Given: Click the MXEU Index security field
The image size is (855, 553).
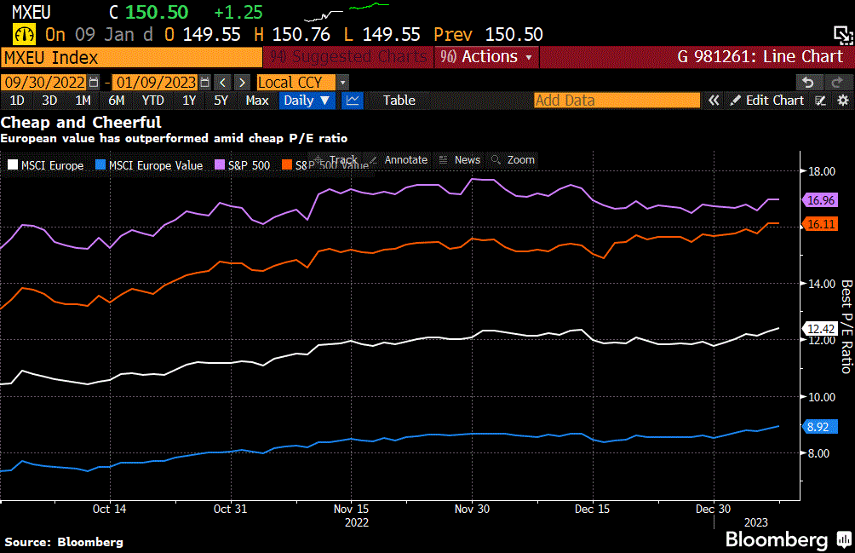Looking at the screenshot, I should click(x=131, y=57).
